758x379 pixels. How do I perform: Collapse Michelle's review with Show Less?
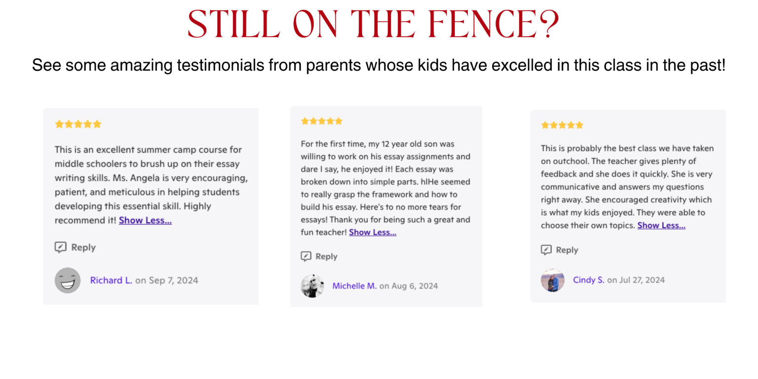click(x=373, y=232)
